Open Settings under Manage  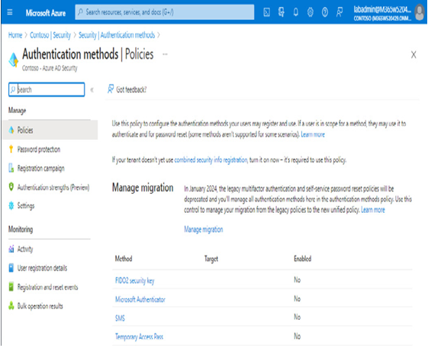(26, 206)
